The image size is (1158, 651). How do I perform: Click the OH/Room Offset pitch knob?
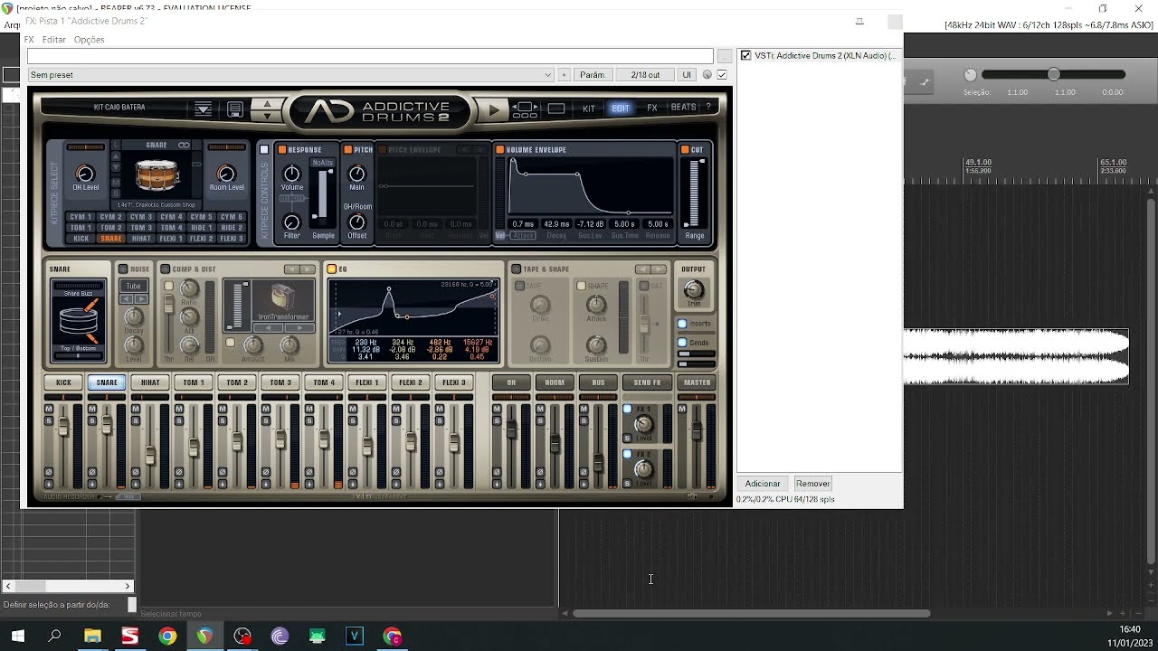point(357,222)
